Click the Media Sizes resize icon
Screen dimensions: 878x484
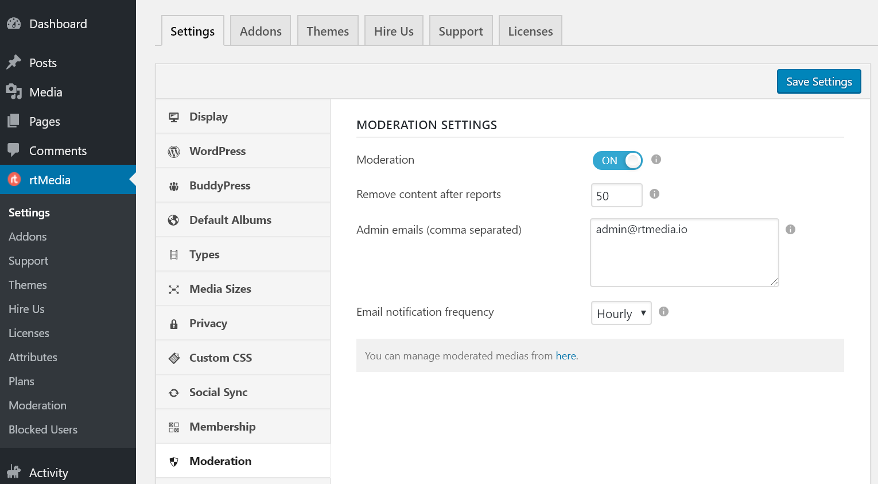(174, 288)
